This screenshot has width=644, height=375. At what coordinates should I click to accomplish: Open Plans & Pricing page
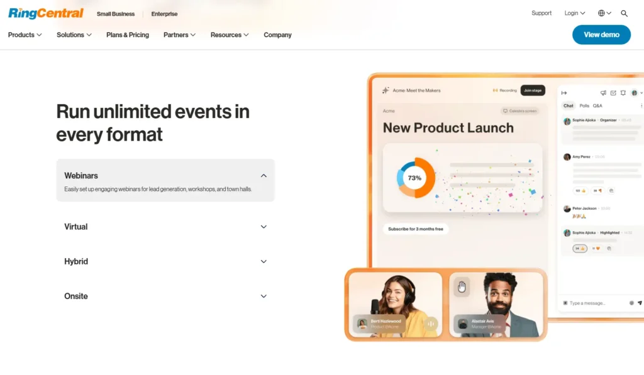pyautogui.click(x=128, y=35)
